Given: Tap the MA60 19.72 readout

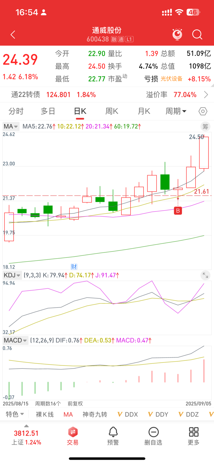Looking at the screenshot, I should (x=128, y=126).
